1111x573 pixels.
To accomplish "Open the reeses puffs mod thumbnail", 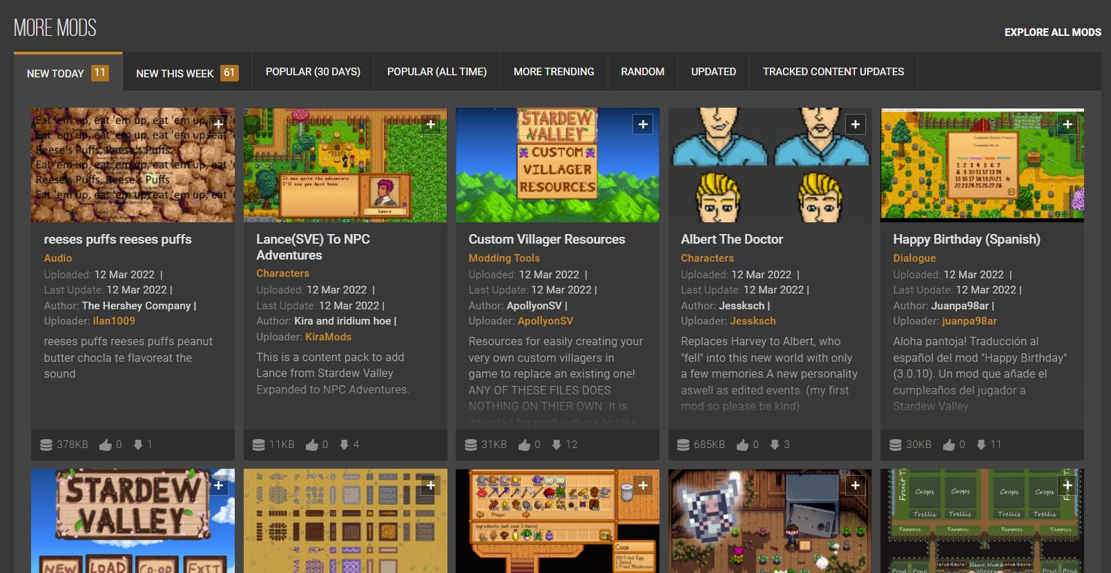I will pos(133,165).
